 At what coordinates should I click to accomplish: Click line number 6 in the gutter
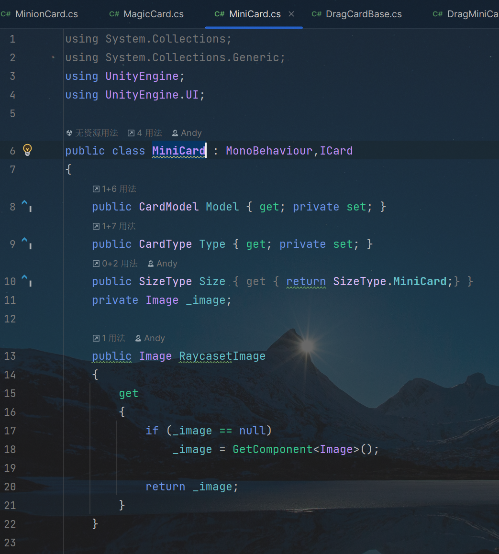coord(12,151)
